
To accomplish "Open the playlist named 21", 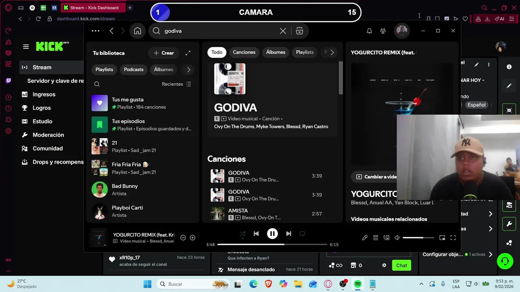I will coord(142,146).
